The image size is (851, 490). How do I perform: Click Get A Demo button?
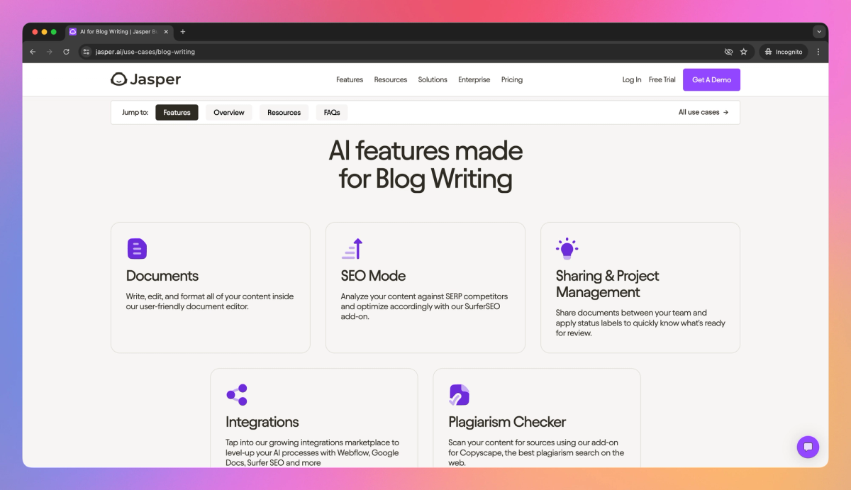coord(711,80)
